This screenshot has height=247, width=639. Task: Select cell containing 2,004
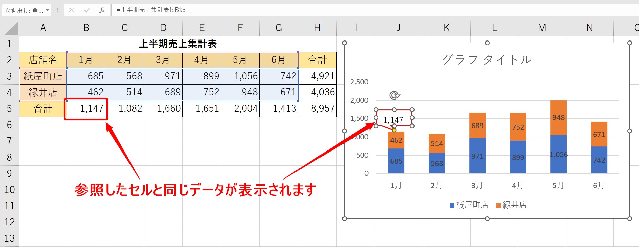(x=240, y=109)
